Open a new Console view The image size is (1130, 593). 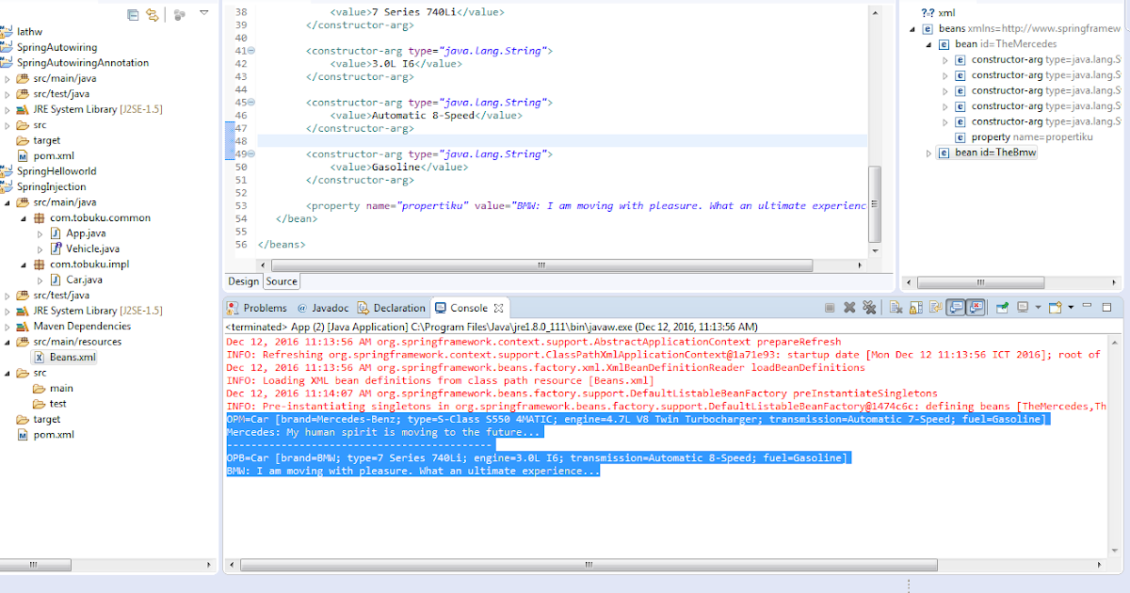(x=1054, y=306)
